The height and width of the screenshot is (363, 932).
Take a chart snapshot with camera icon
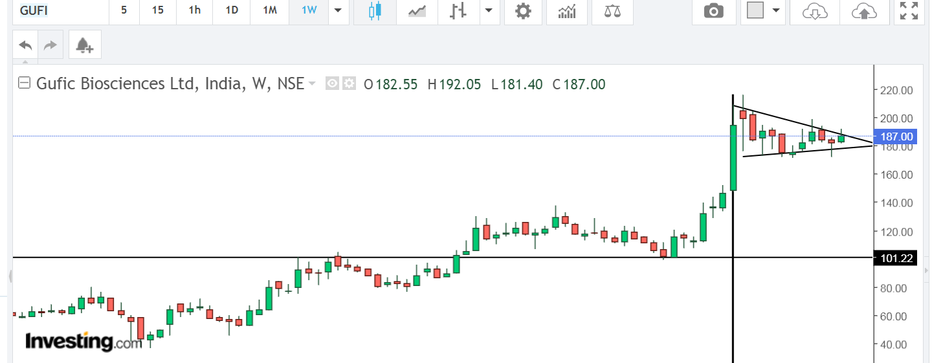[x=714, y=11]
